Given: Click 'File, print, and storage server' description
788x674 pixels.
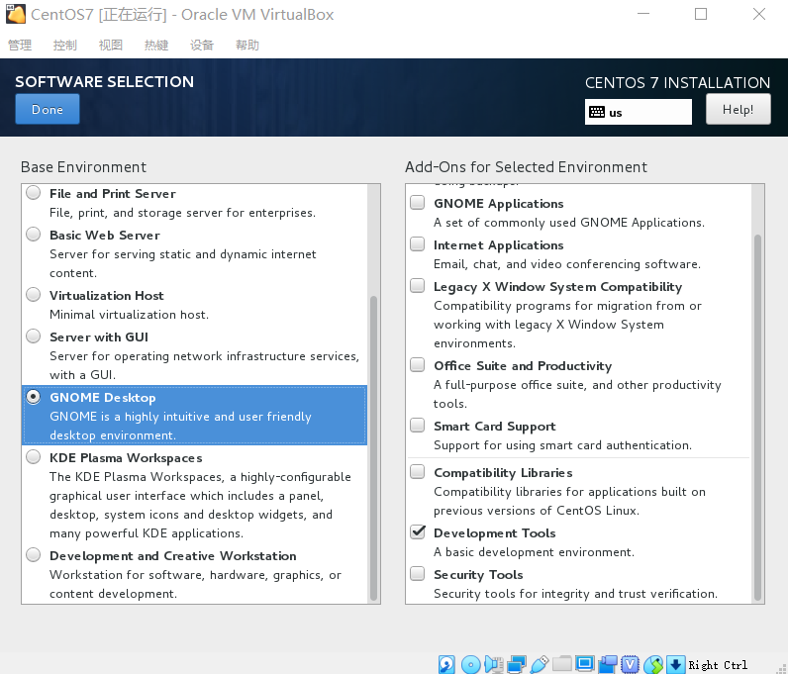Looking at the screenshot, I should (x=182, y=213).
